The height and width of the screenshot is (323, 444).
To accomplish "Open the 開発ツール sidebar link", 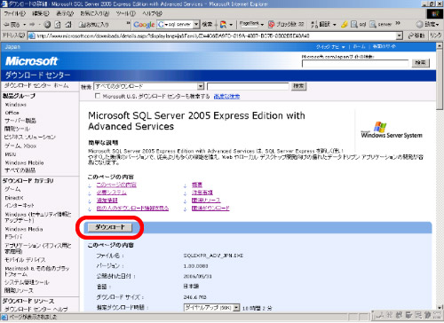I will (x=17, y=129).
